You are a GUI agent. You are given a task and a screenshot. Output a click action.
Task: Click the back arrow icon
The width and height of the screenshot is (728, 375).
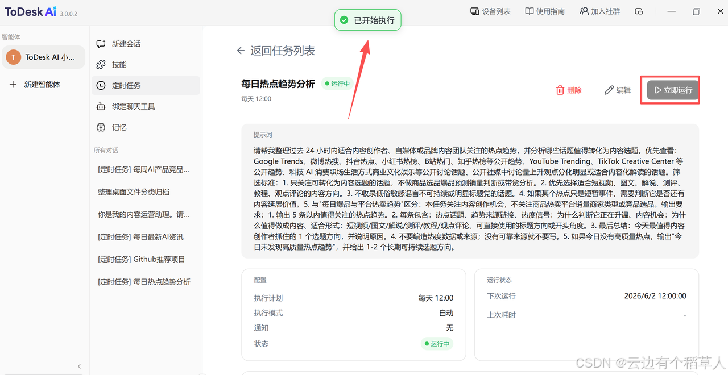(x=241, y=51)
